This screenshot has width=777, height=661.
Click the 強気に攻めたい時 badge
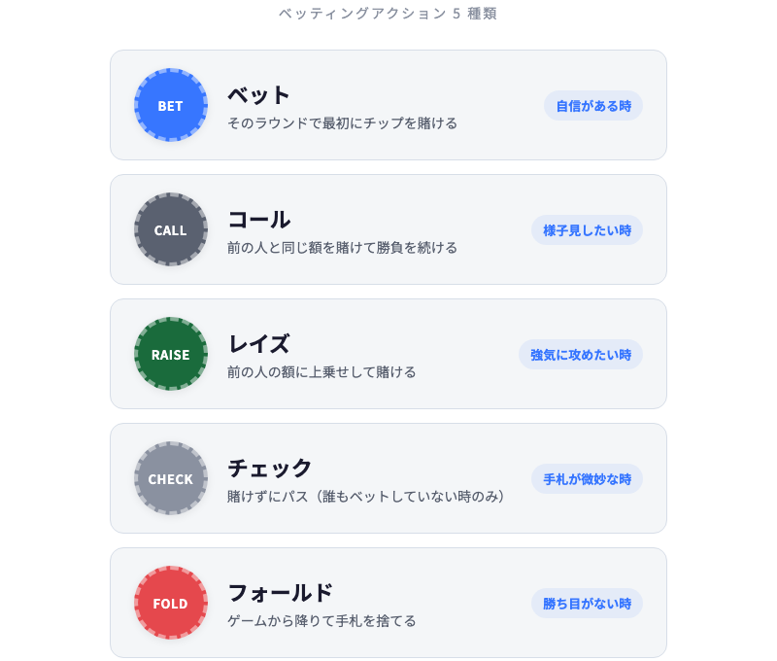tap(580, 354)
